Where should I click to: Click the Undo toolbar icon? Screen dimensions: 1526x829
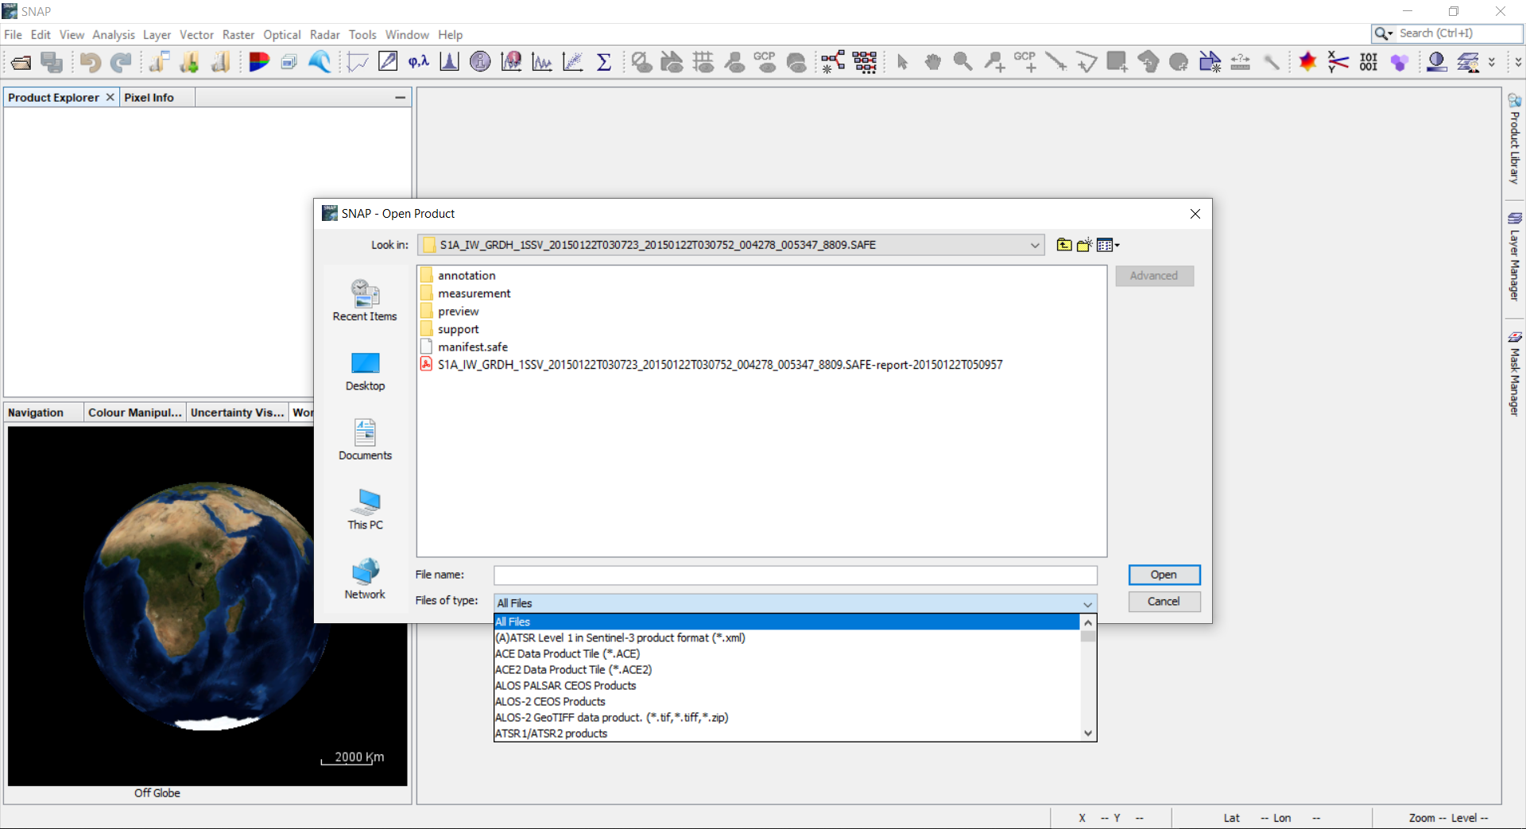click(90, 62)
